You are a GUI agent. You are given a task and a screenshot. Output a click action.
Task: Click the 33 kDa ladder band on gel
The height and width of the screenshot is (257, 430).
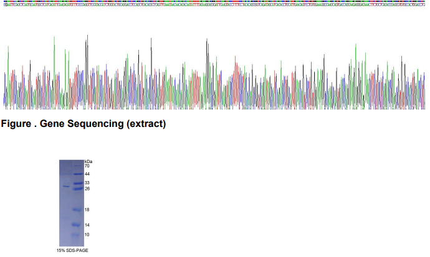click(x=77, y=183)
